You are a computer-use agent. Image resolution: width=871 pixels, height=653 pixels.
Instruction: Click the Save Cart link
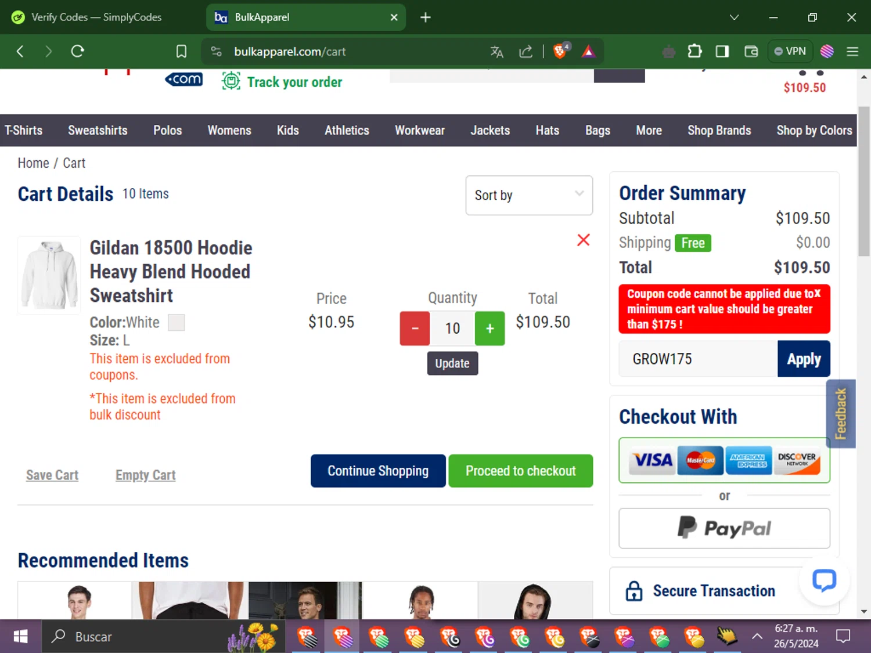coord(52,475)
